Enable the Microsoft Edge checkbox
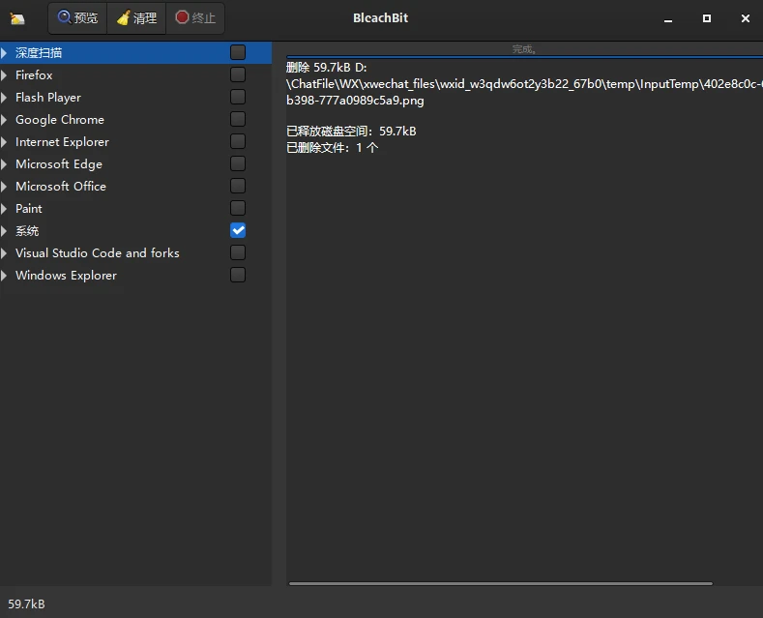Viewport: 763px width, 618px height. tap(238, 163)
